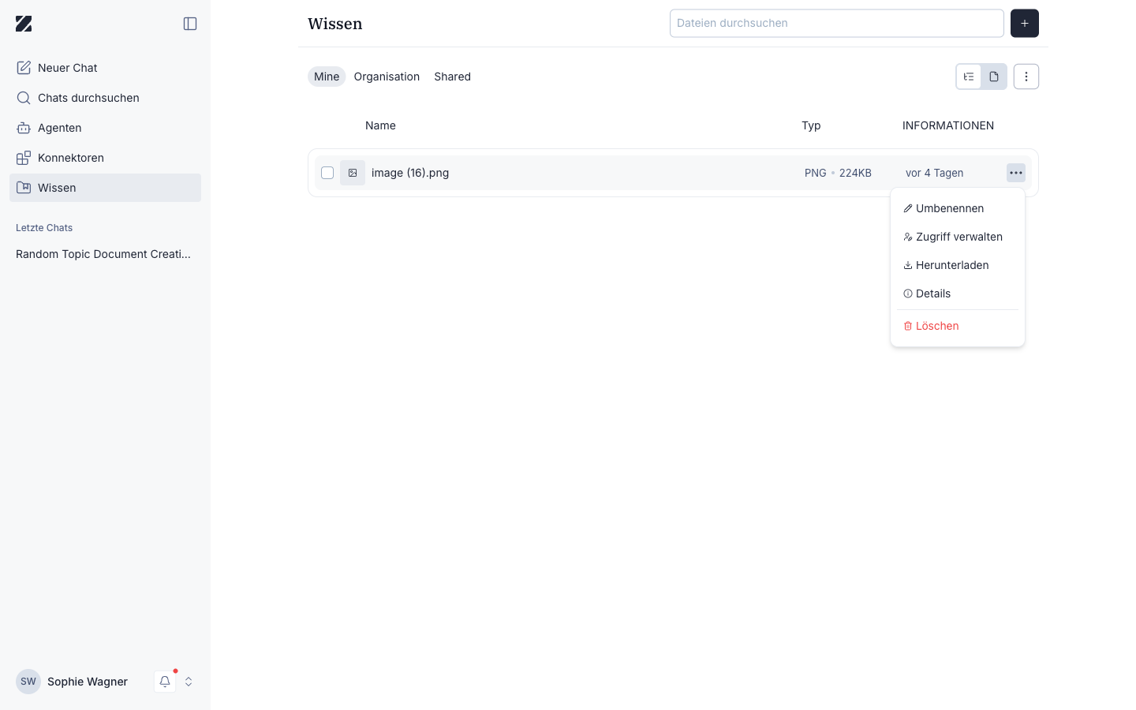The height and width of the screenshot is (710, 1136).
Task: Choose Umbenennen from the context menu
Action: click(x=958, y=208)
